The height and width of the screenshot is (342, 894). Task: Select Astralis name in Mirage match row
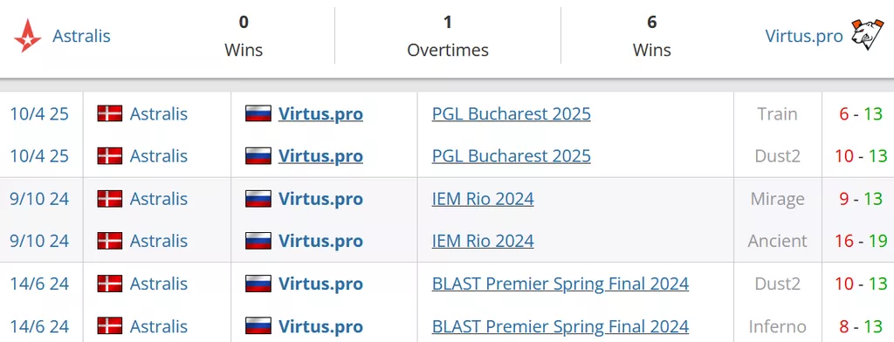point(159,199)
